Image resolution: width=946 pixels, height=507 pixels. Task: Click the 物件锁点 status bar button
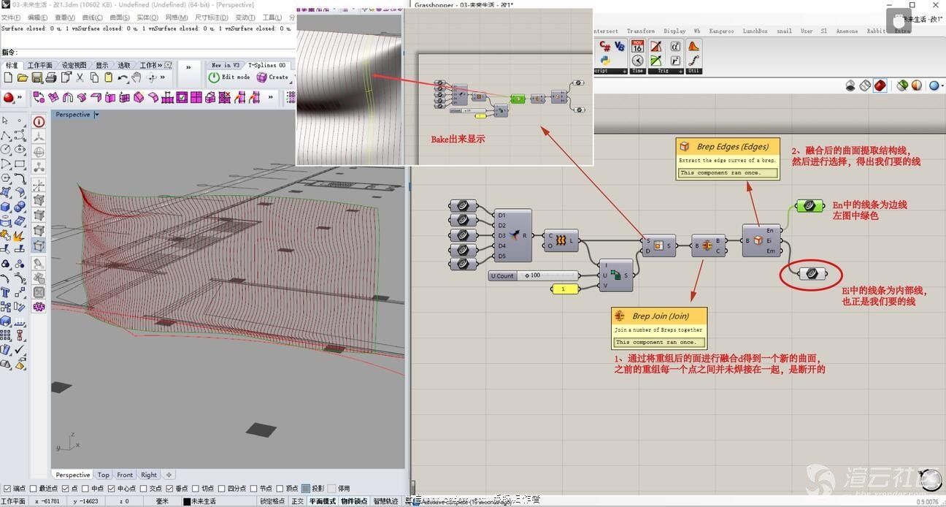[355, 501]
